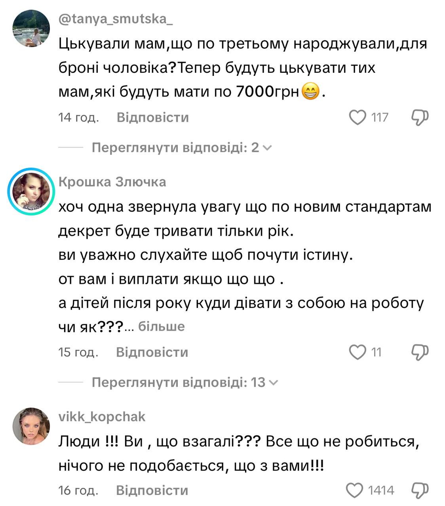Click the 117 likes count
The image size is (445, 506).
(x=380, y=117)
